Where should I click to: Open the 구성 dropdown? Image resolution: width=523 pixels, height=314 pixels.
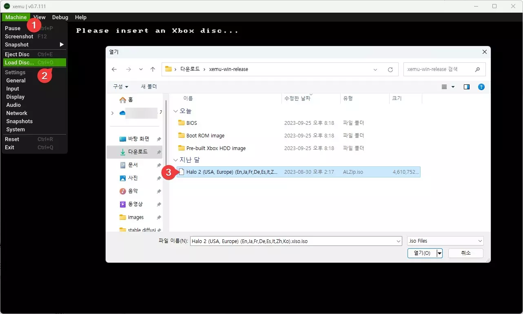(121, 86)
